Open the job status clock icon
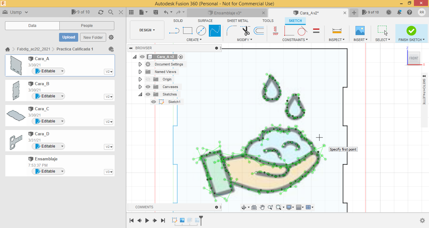This screenshot has height=228, width=429. point(389,12)
